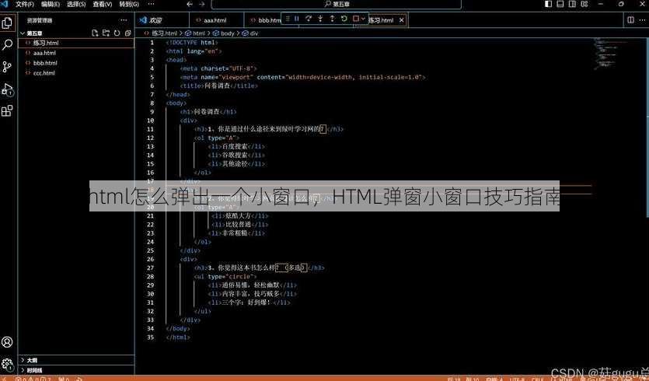Stop the debug session

(x=355, y=19)
